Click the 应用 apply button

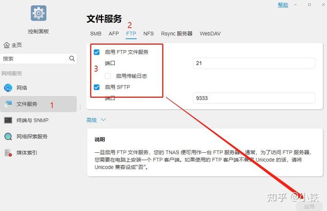pos(309,206)
